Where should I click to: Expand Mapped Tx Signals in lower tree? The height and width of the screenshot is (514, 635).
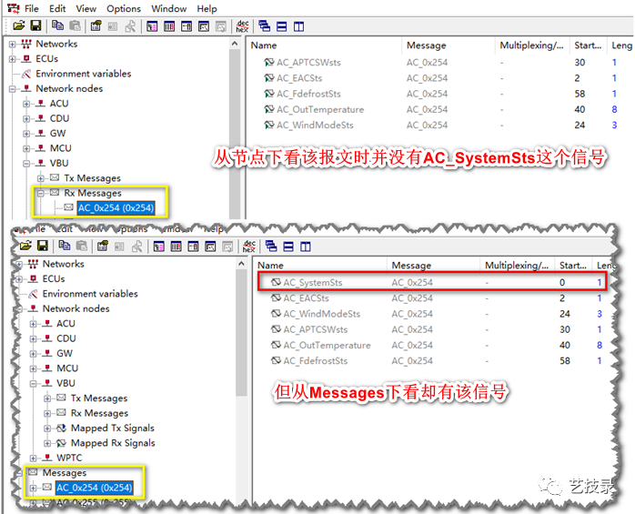tap(47, 428)
